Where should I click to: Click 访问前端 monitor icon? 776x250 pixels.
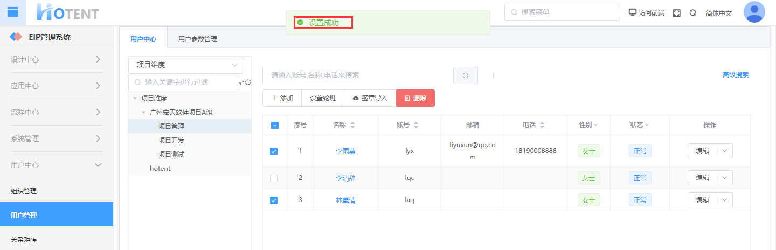pos(633,12)
